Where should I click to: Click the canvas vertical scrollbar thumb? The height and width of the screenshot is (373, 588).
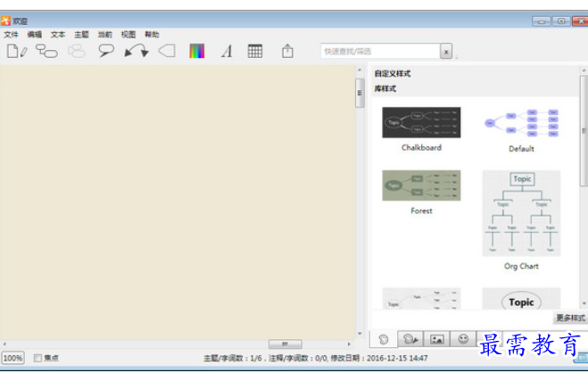tap(360, 93)
